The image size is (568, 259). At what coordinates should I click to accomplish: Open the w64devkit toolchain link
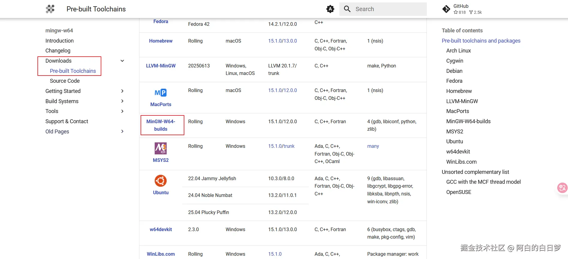click(161, 230)
